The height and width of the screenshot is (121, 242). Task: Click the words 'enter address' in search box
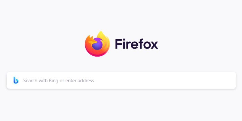coord(80,81)
